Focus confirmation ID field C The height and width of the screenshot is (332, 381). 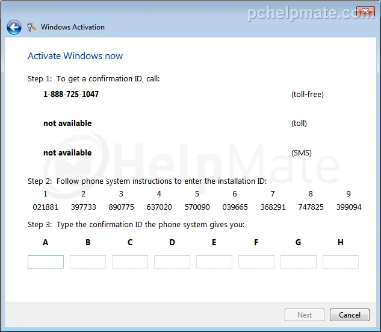coord(130,262)
